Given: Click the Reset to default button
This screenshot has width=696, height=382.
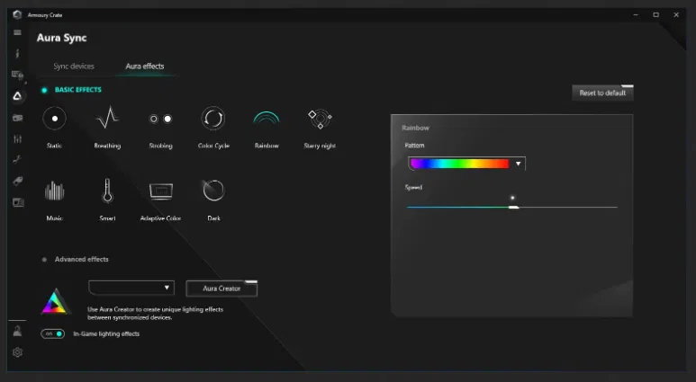Looking at the screenshot, I should [602, 93].
